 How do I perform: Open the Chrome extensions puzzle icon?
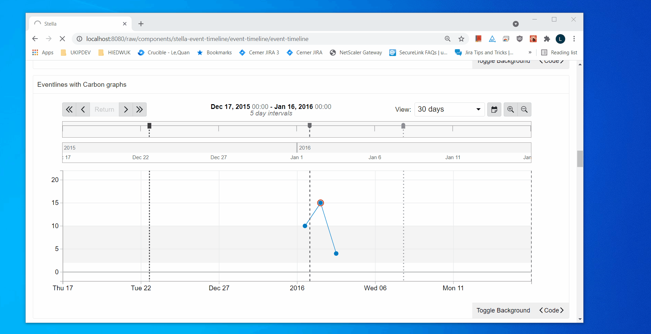pyautogui.click(x=547, y=39)
